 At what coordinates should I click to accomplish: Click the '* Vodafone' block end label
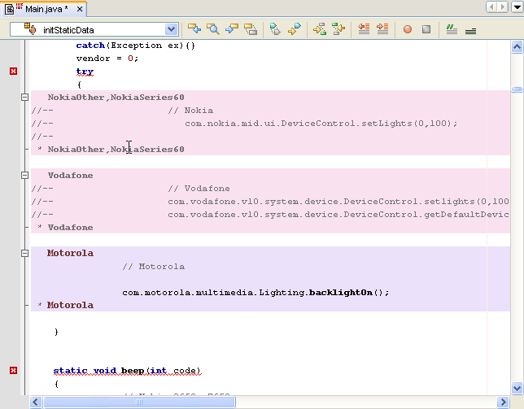[x=65, y=228]
